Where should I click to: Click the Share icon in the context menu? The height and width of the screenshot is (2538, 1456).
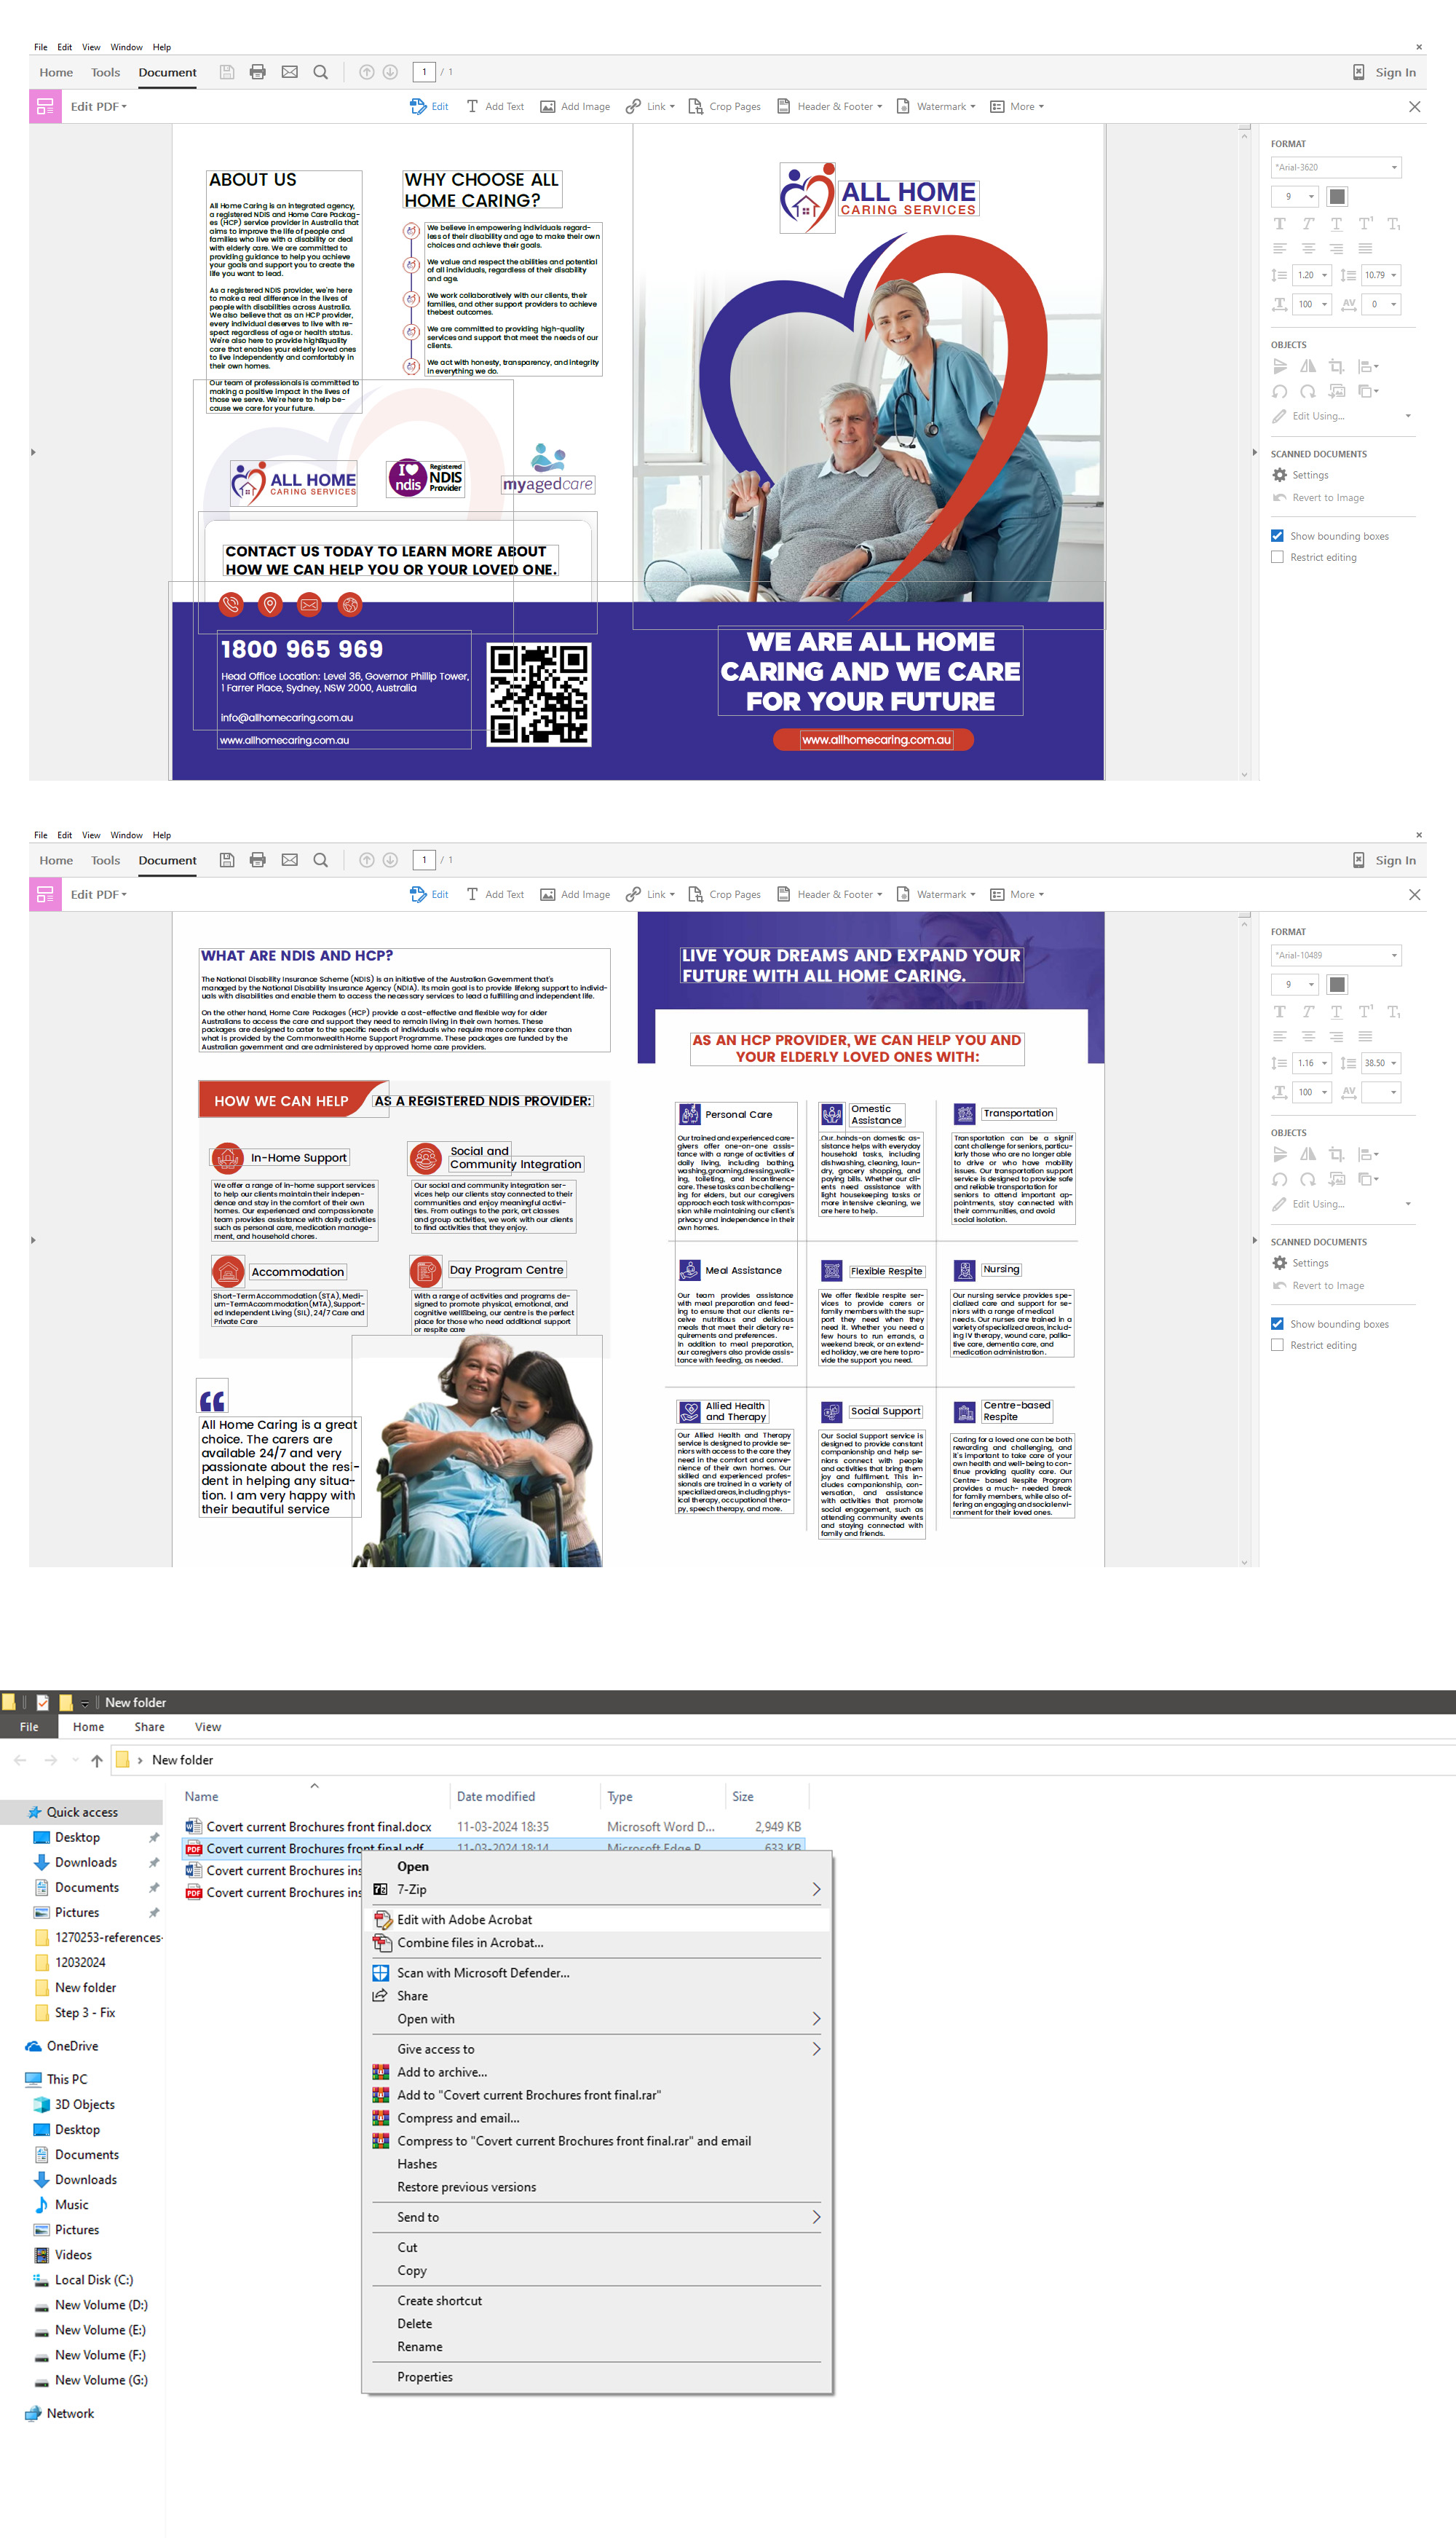(380, 1995)
